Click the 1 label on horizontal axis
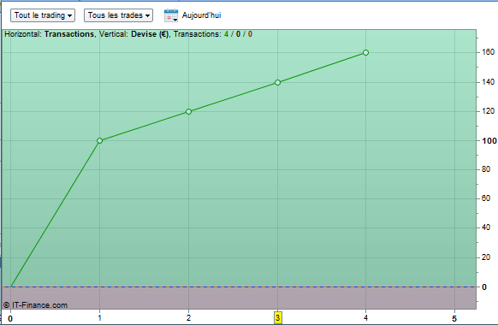 100,317
